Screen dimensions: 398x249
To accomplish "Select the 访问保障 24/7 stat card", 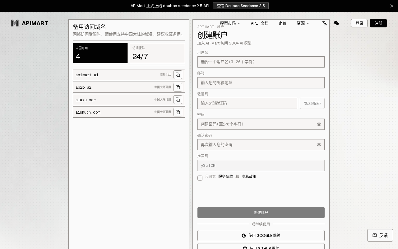I will coord(157,53).
